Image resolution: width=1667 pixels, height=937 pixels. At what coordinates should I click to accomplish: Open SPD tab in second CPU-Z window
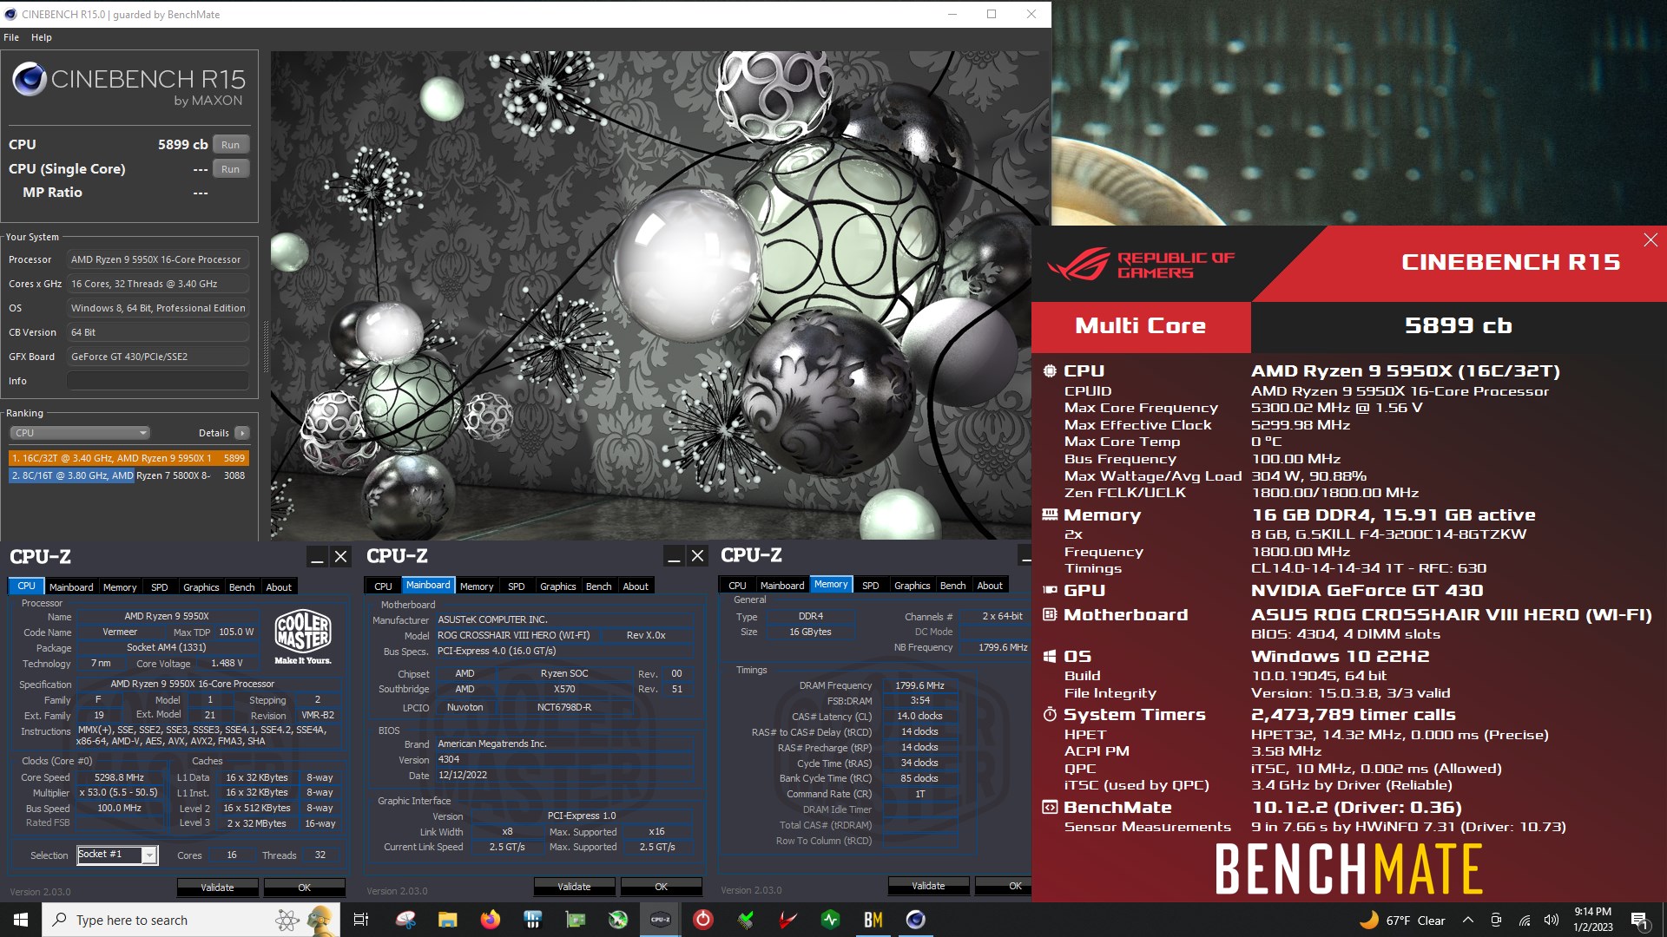click(x=517, y=586)
